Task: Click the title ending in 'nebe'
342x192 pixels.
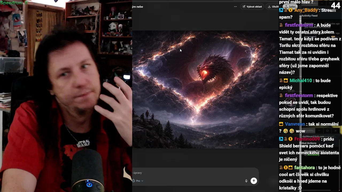Action: click(x=138, y=7)
